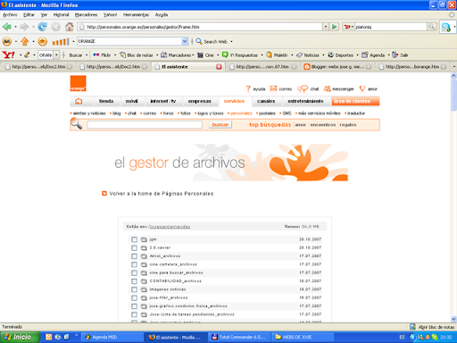Close the El asistente tab
The image size is (457, 343).
(219, 67)
